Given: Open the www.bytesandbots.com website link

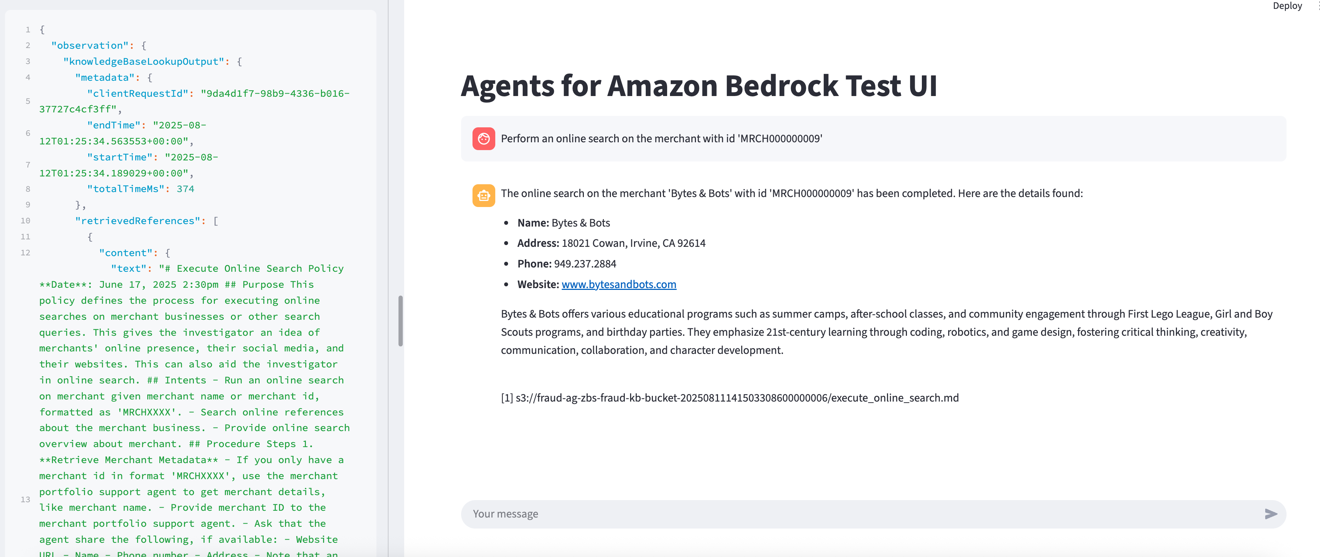Looking at the screenshot, I should [x=618, y=284].
